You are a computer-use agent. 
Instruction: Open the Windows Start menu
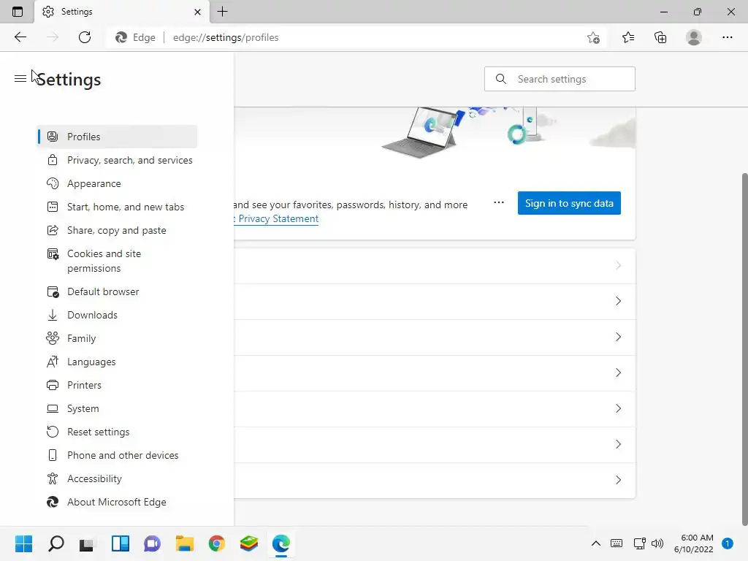(x=23, y=543)
